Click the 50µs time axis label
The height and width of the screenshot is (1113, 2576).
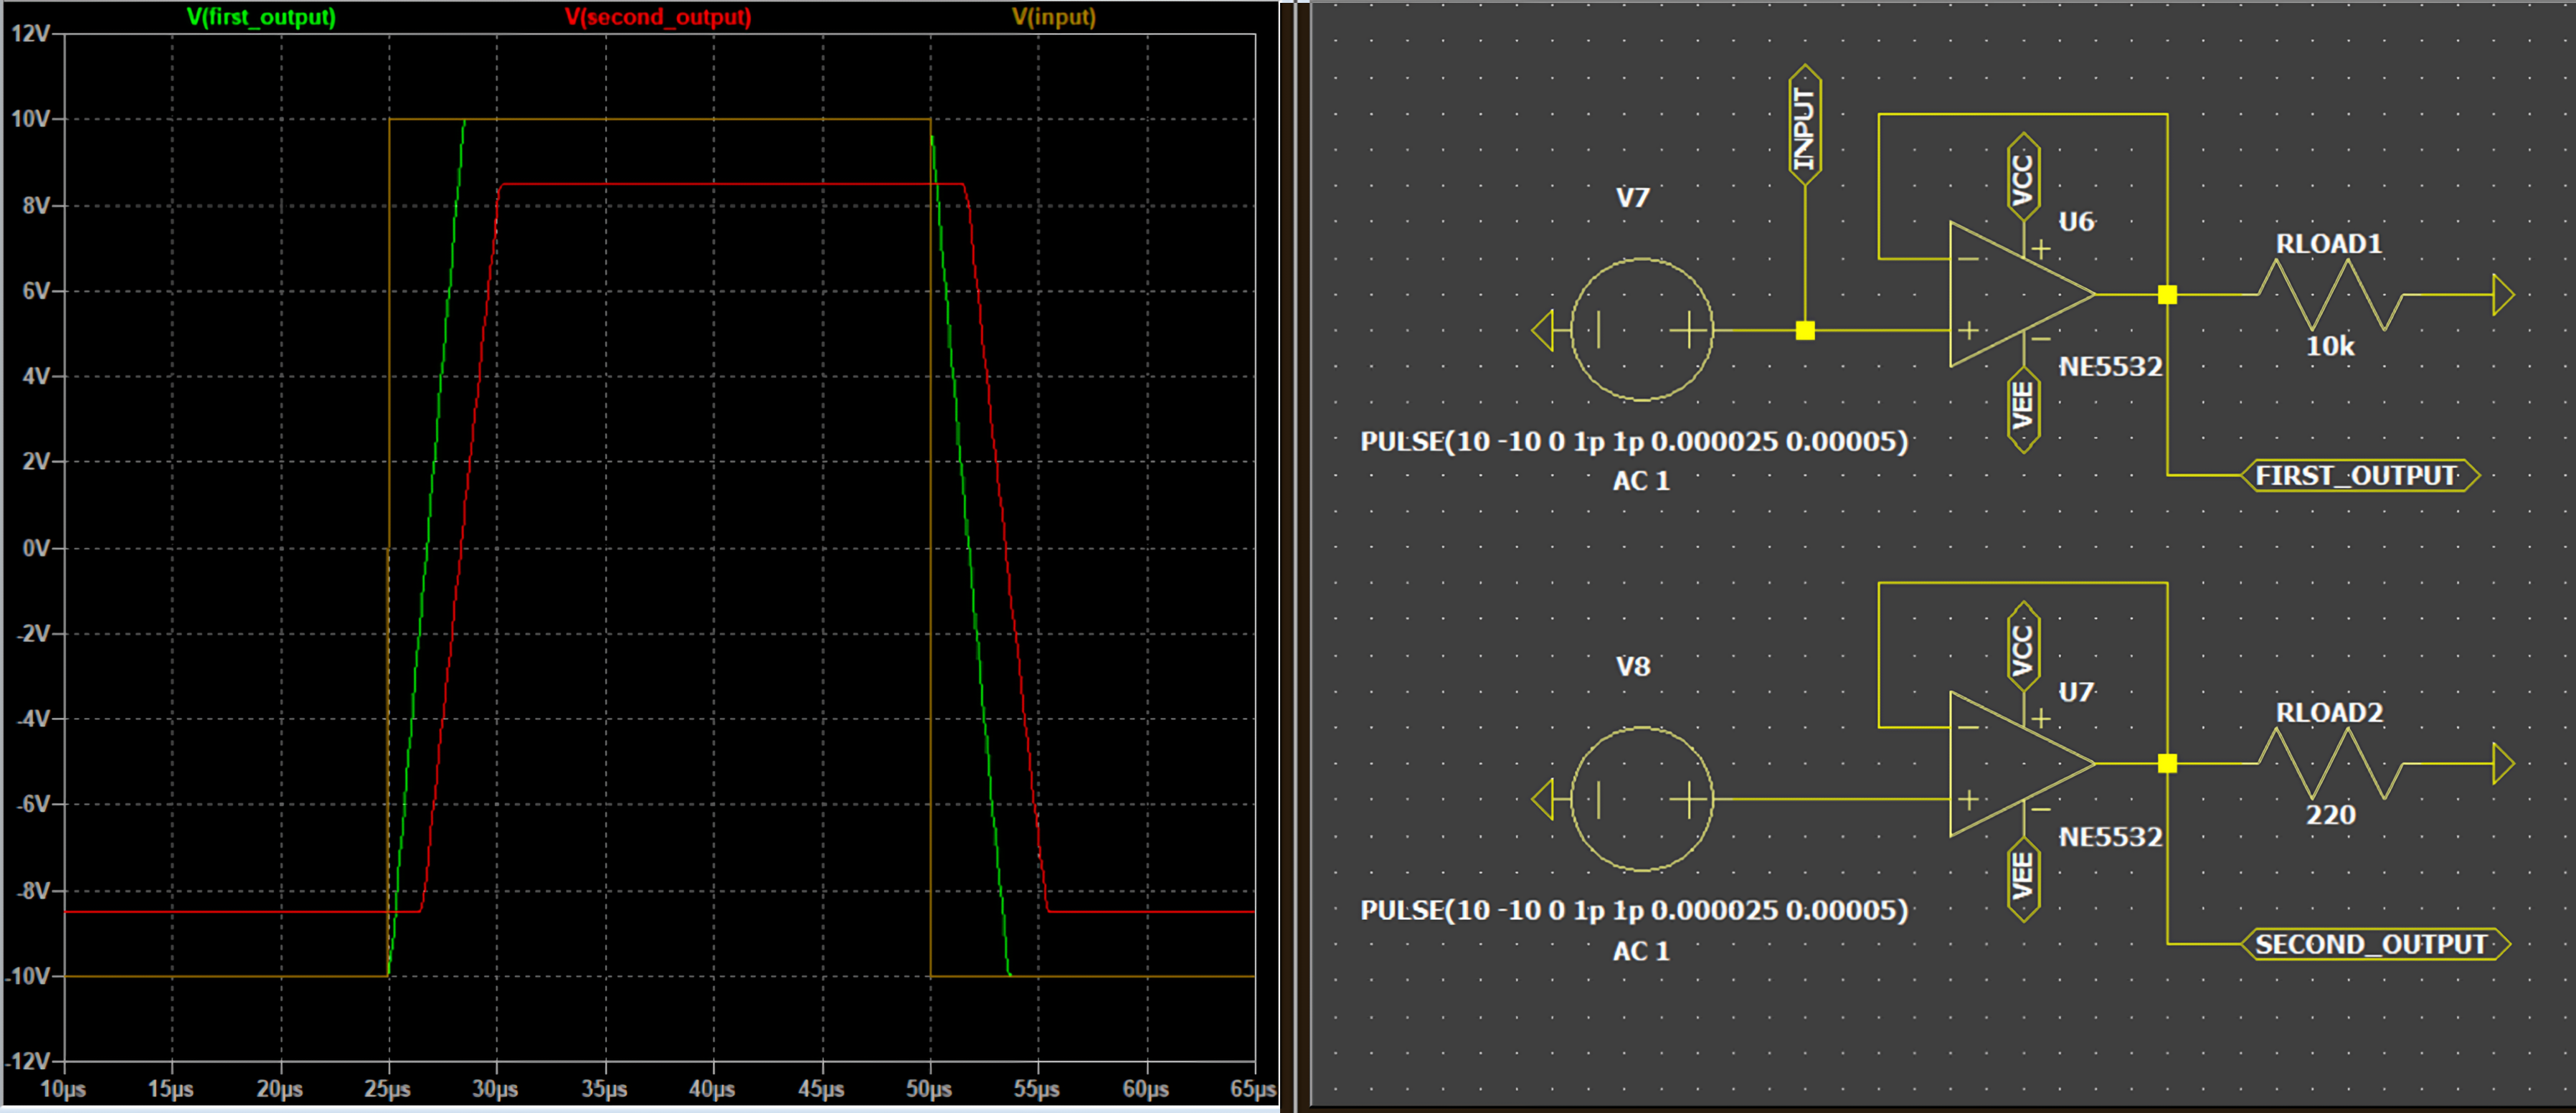(930, 1089)
